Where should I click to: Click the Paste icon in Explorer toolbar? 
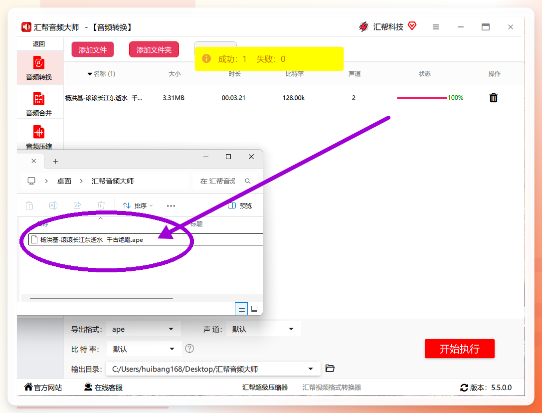pos(29,206)
